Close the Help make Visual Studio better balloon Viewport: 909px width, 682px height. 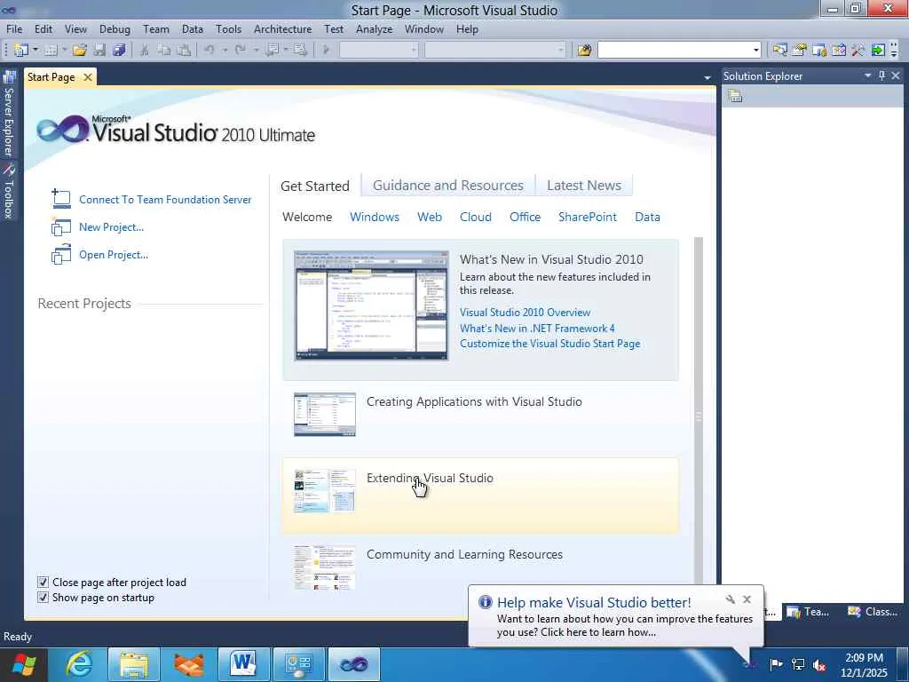[x=747, y=599]
